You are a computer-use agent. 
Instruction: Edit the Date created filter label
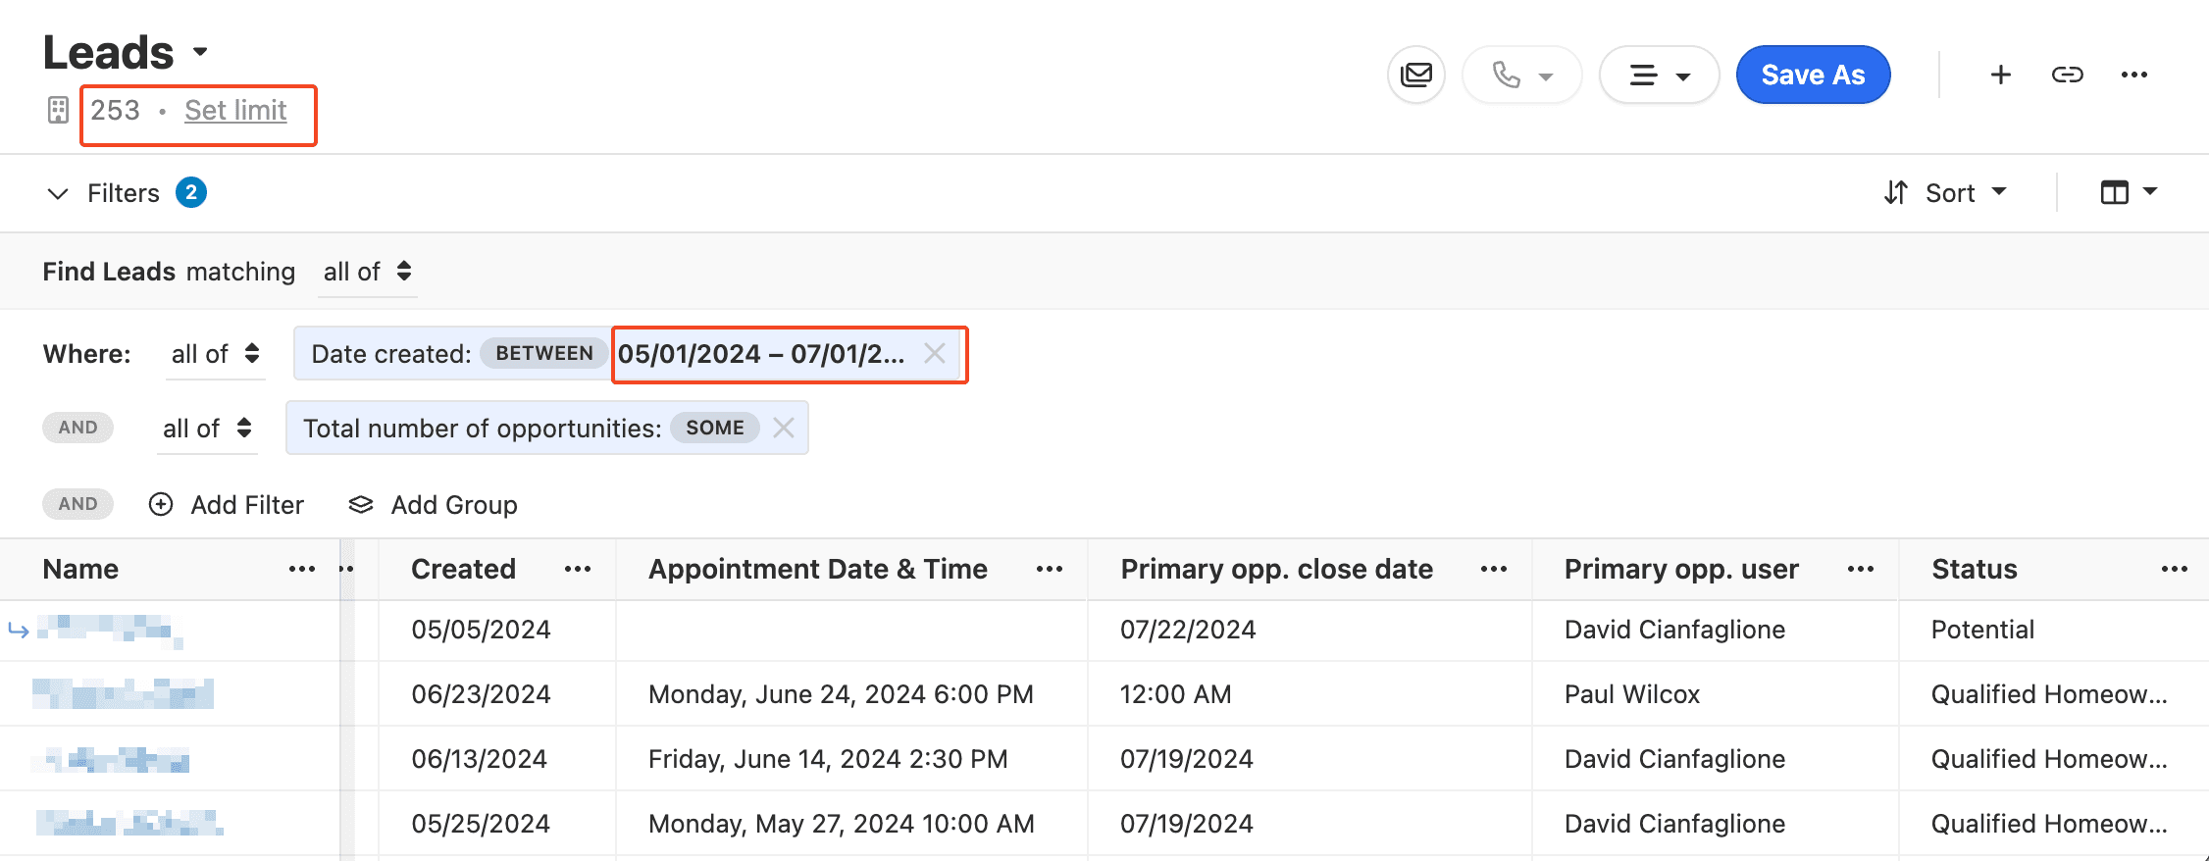click(391, 354)
